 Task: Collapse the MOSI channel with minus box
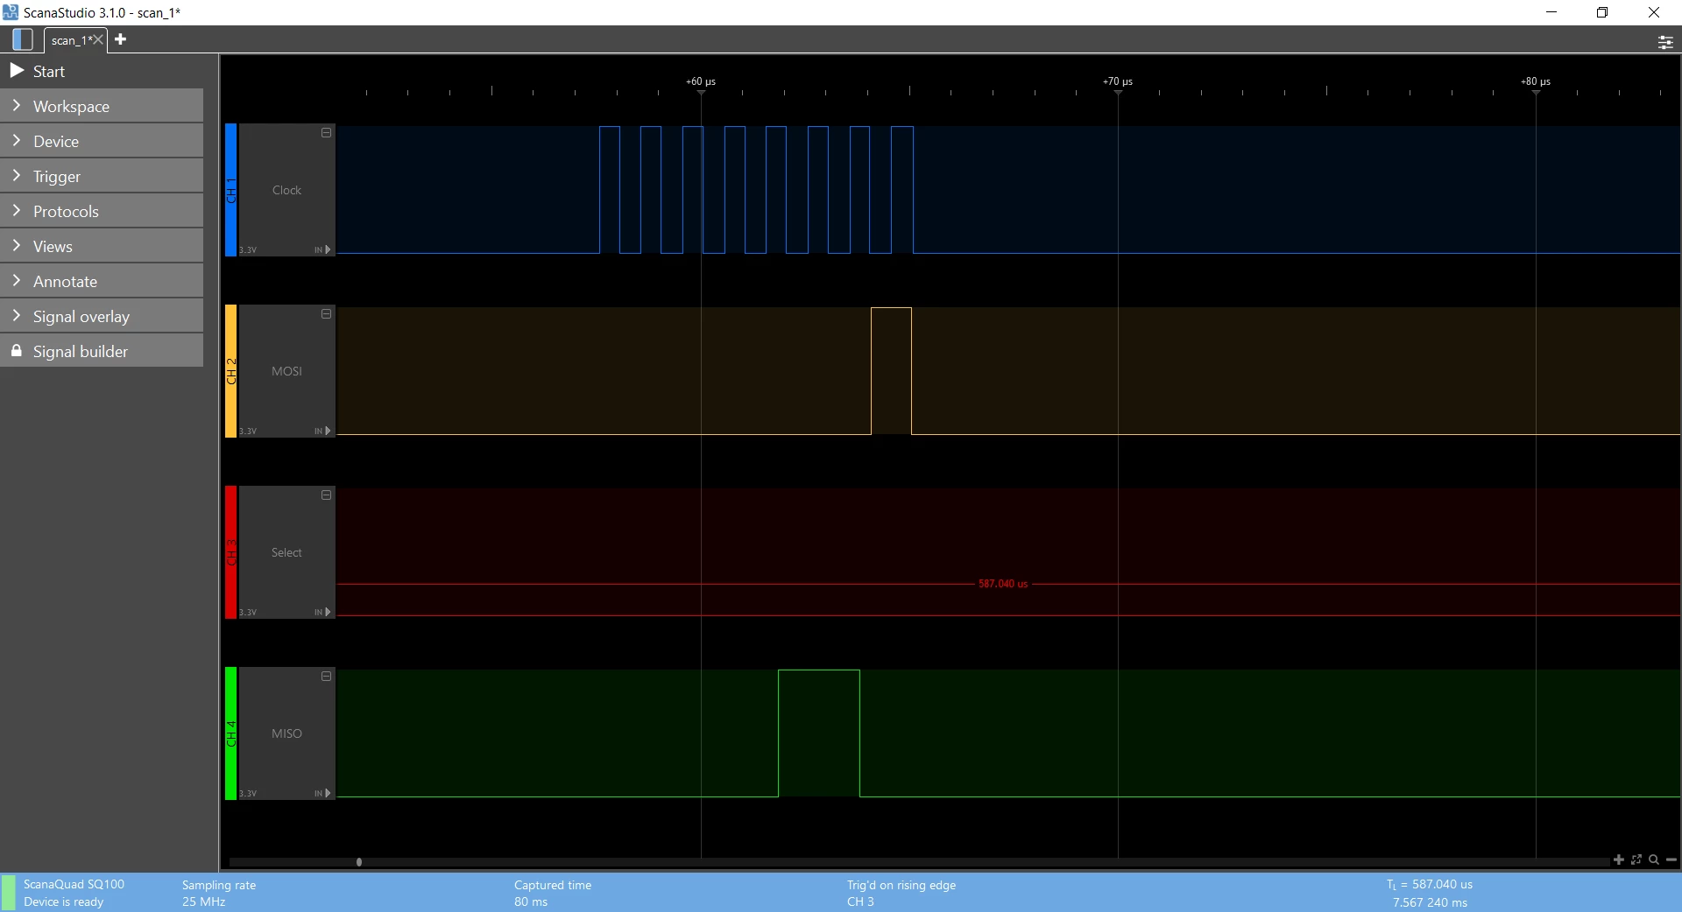point(327,314)
